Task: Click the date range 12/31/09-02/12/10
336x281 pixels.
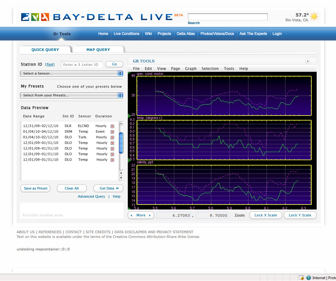Action: tap(41, 126)
